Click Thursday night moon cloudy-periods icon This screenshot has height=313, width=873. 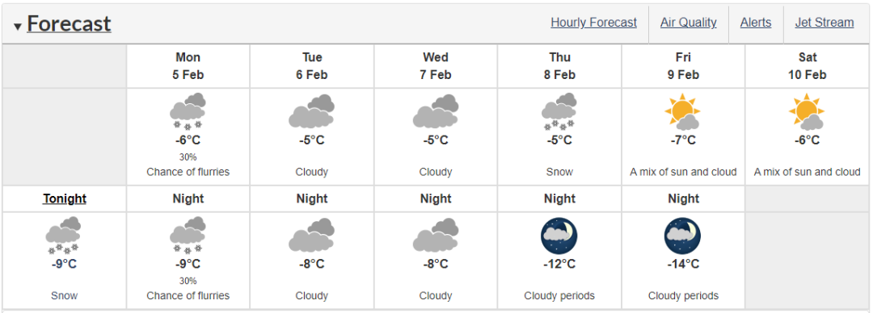559,236
